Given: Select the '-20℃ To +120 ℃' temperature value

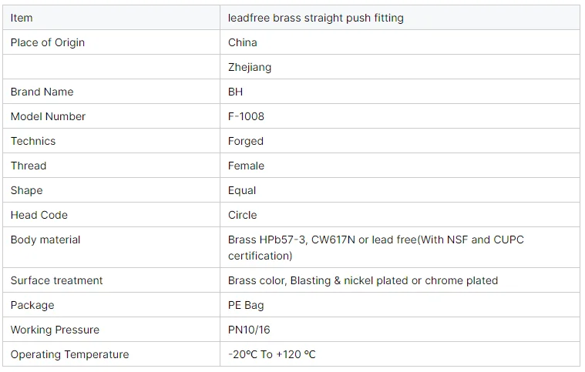Looking at the screenshot, I should (x=272, y=354).
